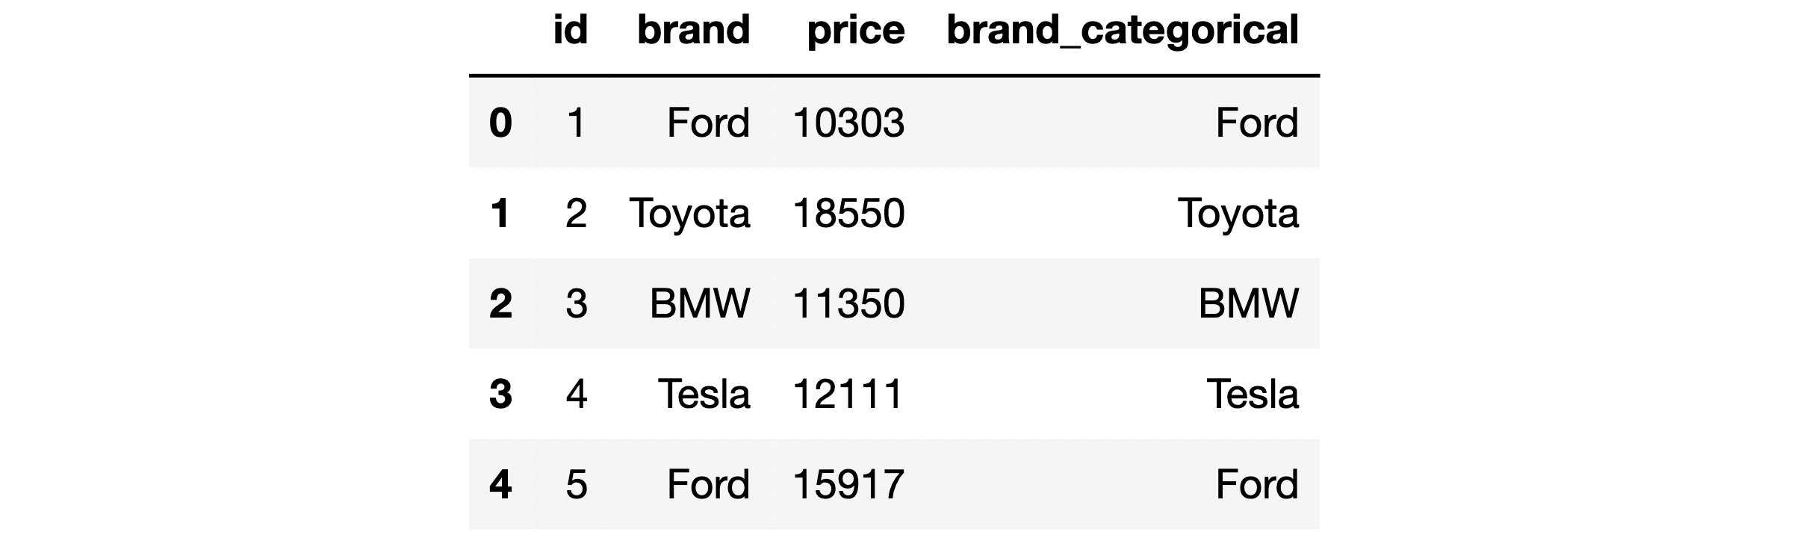This screenshot has height=541, width=1797.
Task: Click the id column header
Action: [x=571, y=31]
